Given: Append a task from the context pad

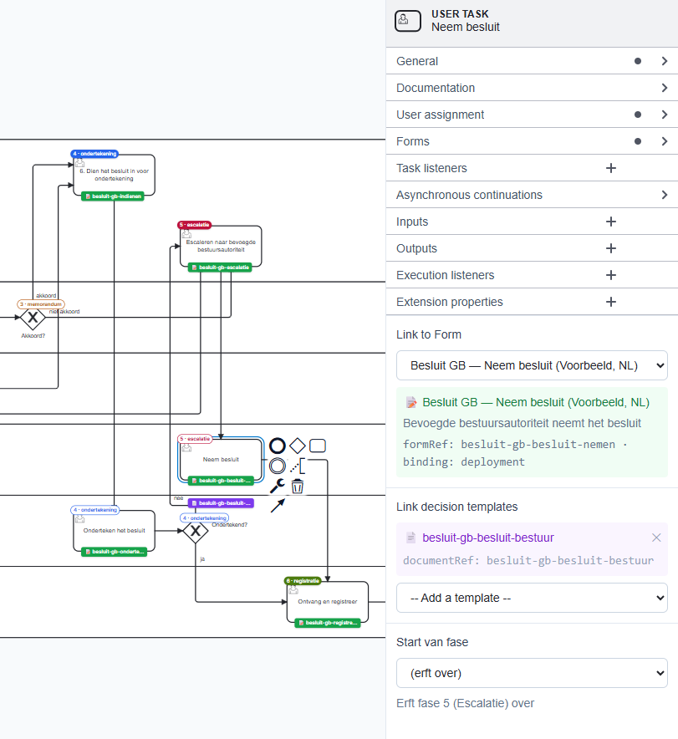Looking at the screenshot, I should [x=318, y=446].
